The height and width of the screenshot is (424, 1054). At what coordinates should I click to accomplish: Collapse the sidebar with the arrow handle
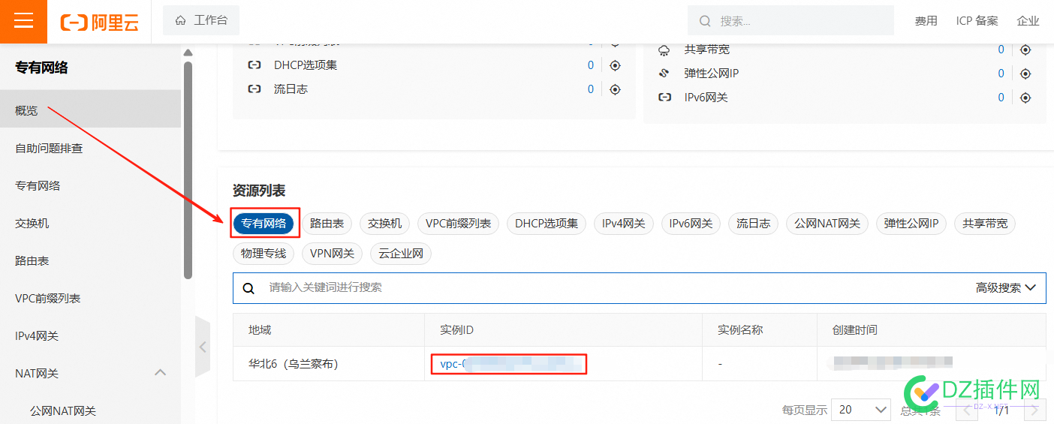point(203,347)
